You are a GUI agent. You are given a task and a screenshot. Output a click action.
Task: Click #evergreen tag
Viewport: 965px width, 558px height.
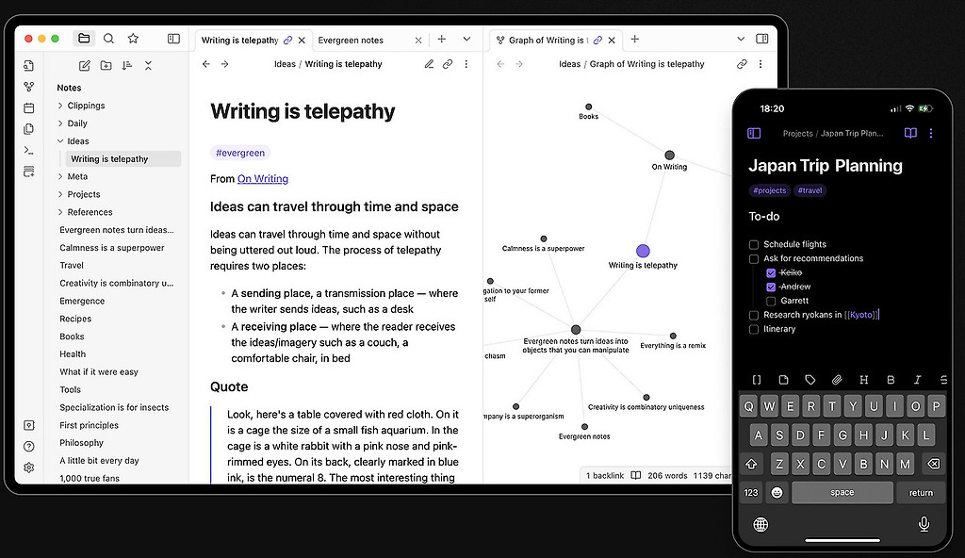click(240, 153)
